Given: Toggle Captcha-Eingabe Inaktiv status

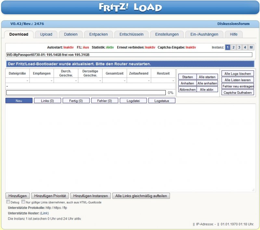Looking at the screenshot, I should (x=191, y=47).
